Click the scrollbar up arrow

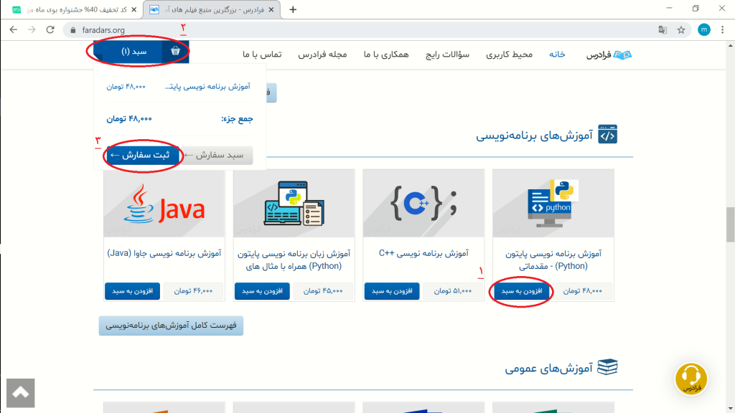(x=730, y=45)
